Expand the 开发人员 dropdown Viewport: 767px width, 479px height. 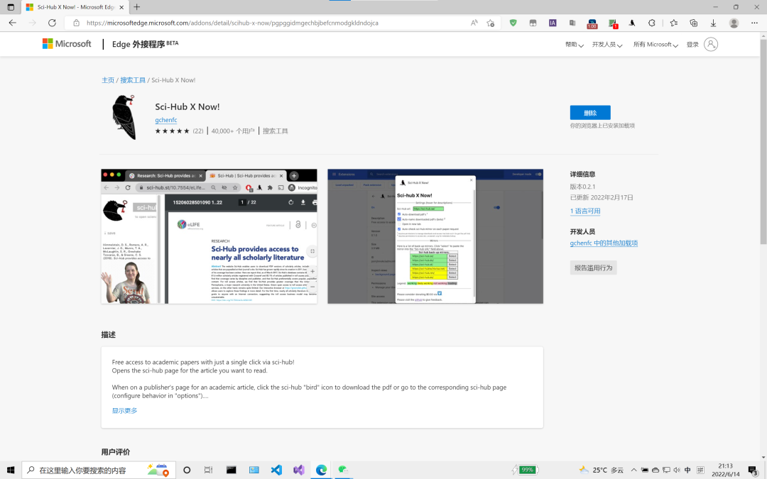(607, 45)
